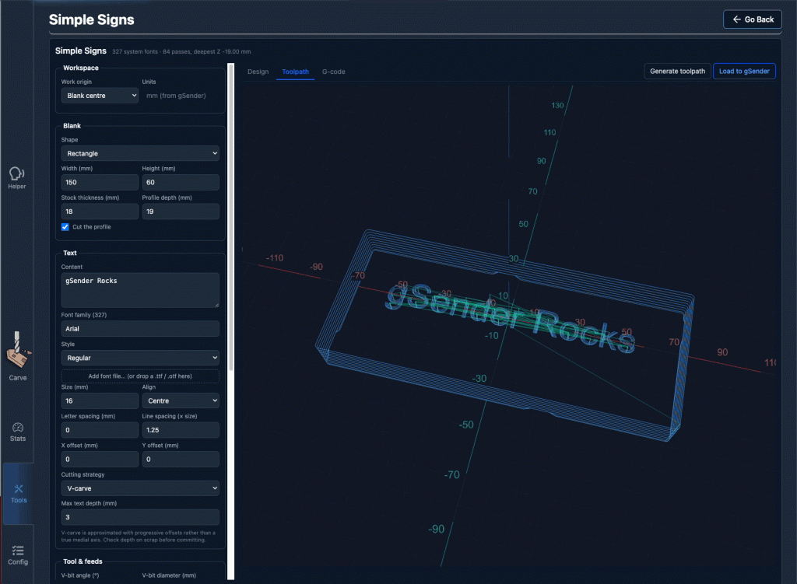Image resolution: width=797 pixels, height=584 pixels.
Task: Click the settings panel vertical scrollbar
Action: [230, 219]
